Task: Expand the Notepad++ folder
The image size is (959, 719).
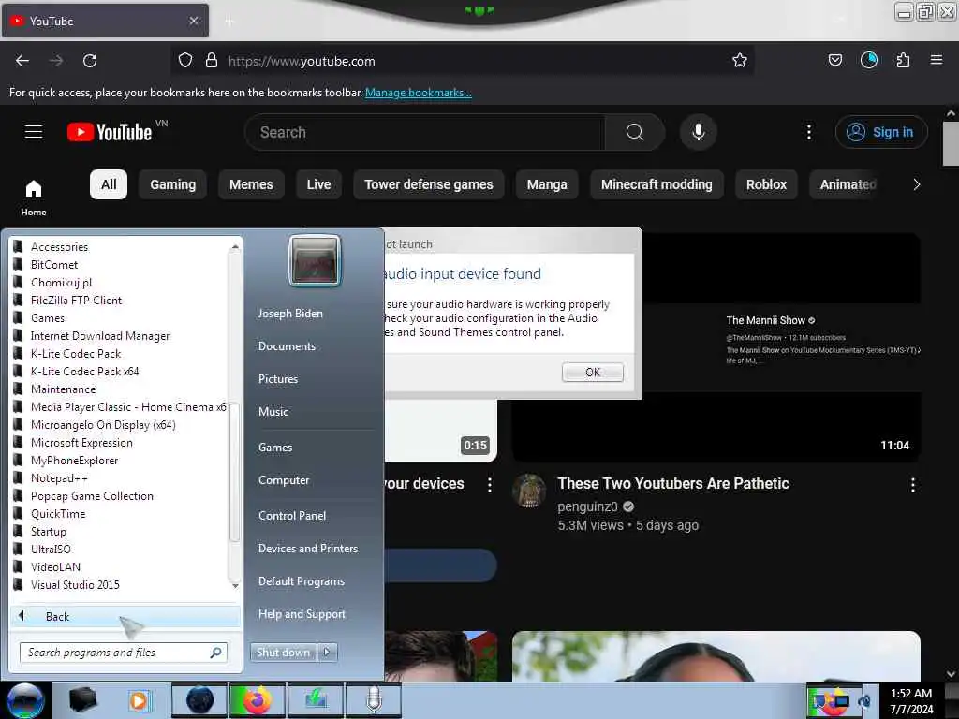Action: pyautogui.click(x=59, y=478)
